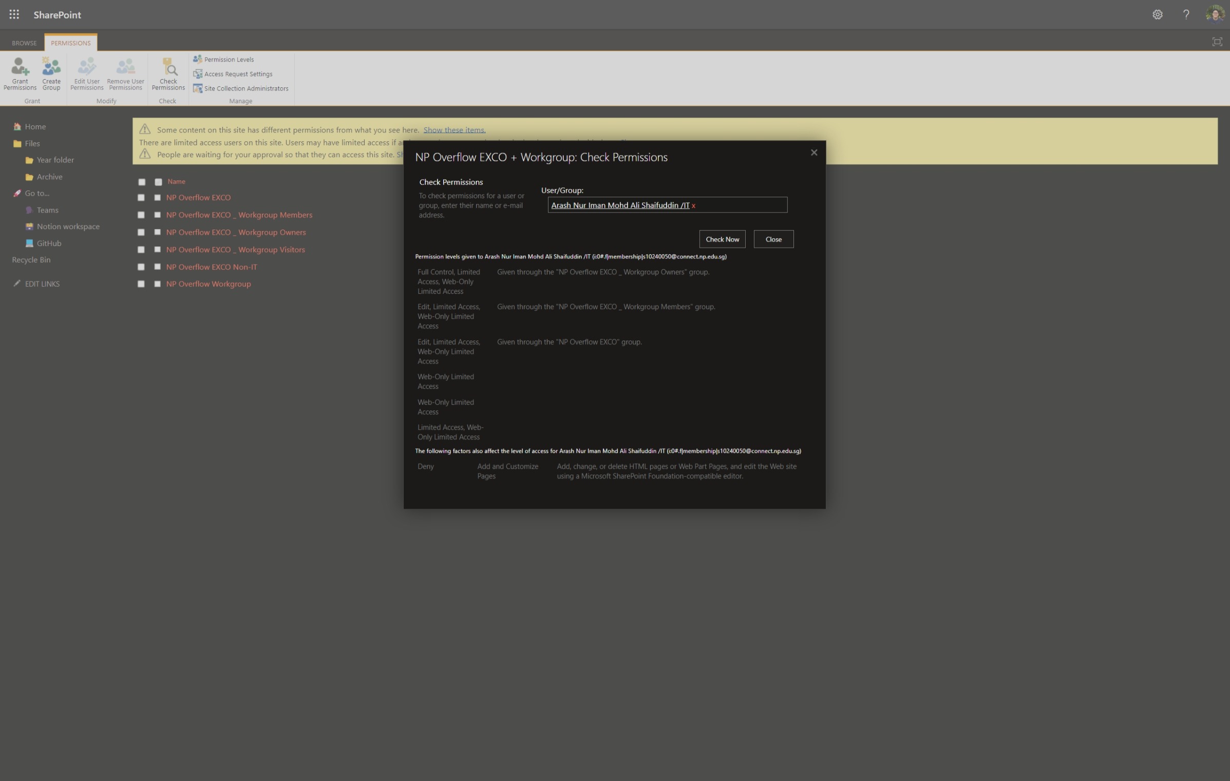Open Permission Levels in the ribbon
The height and width of the screenshot is (781, 1230).
tap(228, 60)
